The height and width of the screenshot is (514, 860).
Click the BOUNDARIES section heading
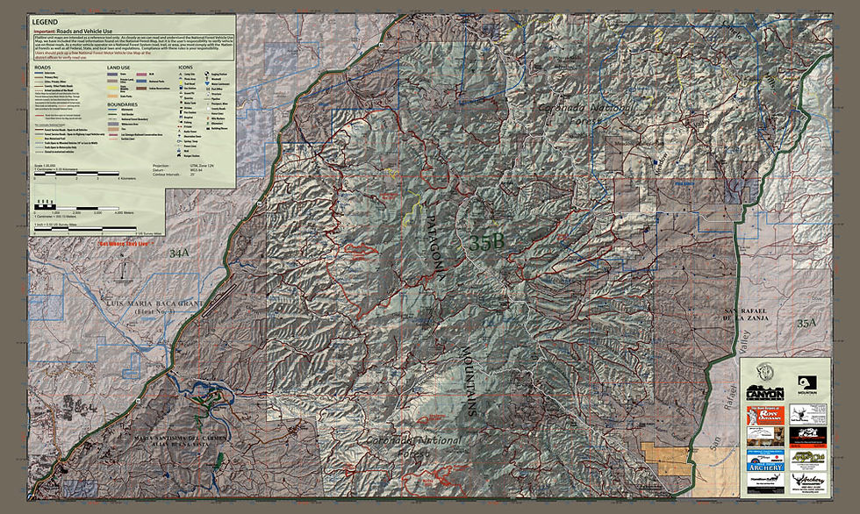(x=123, y=104)
